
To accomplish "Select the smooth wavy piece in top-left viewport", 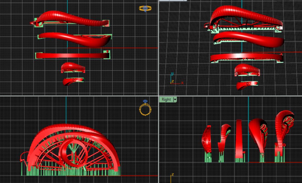I will [75, 39].
